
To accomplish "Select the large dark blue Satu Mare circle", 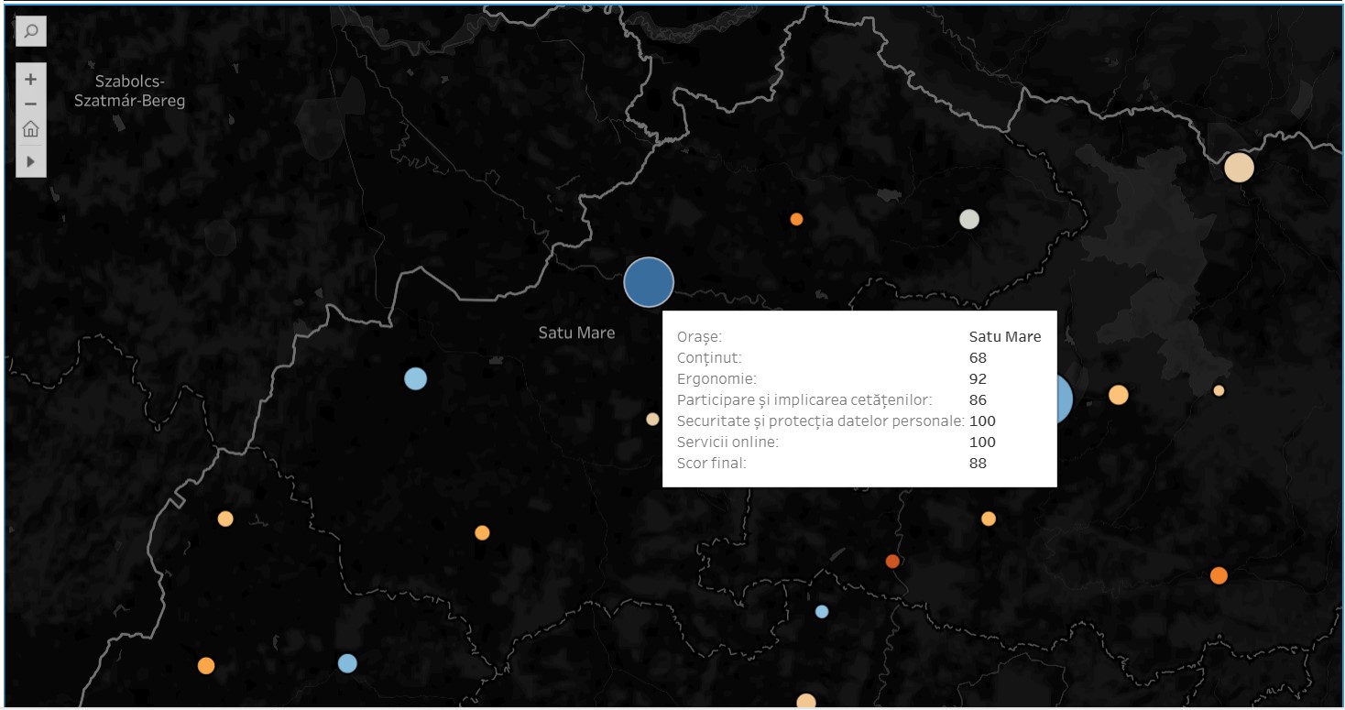I will click(649, 282).
